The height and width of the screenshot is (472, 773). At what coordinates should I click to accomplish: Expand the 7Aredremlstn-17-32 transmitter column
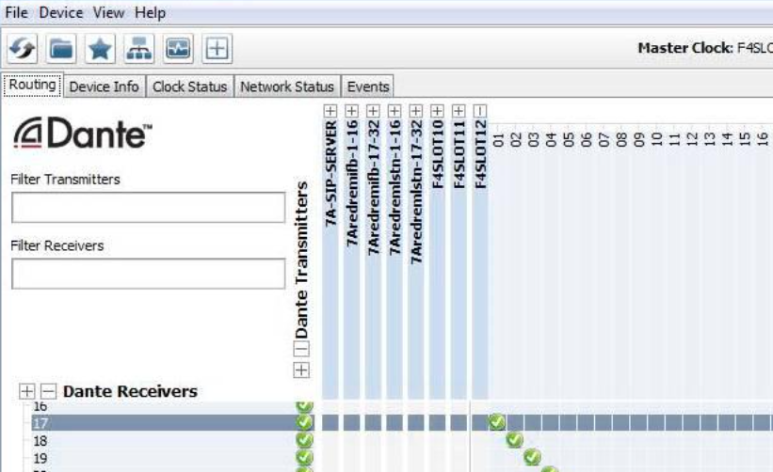point(416,111)
